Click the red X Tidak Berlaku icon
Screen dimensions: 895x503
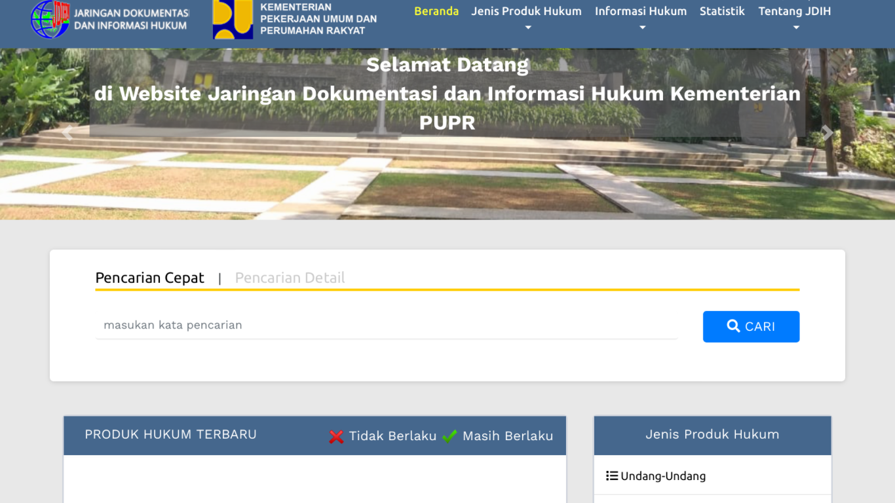pyautogui.click(x=336, y=436)
